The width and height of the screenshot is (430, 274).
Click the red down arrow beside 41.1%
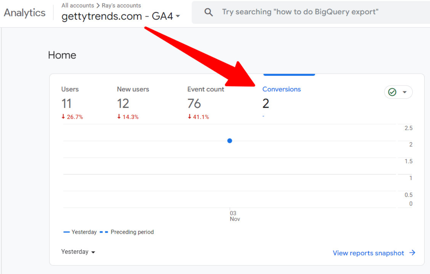(x=189, y=117)
